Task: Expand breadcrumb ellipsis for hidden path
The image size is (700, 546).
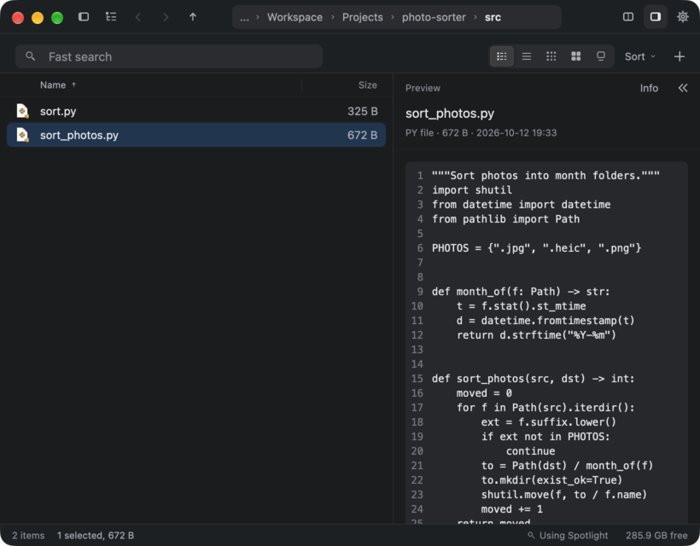Action: pyautogui.click(x=244, y=17)
